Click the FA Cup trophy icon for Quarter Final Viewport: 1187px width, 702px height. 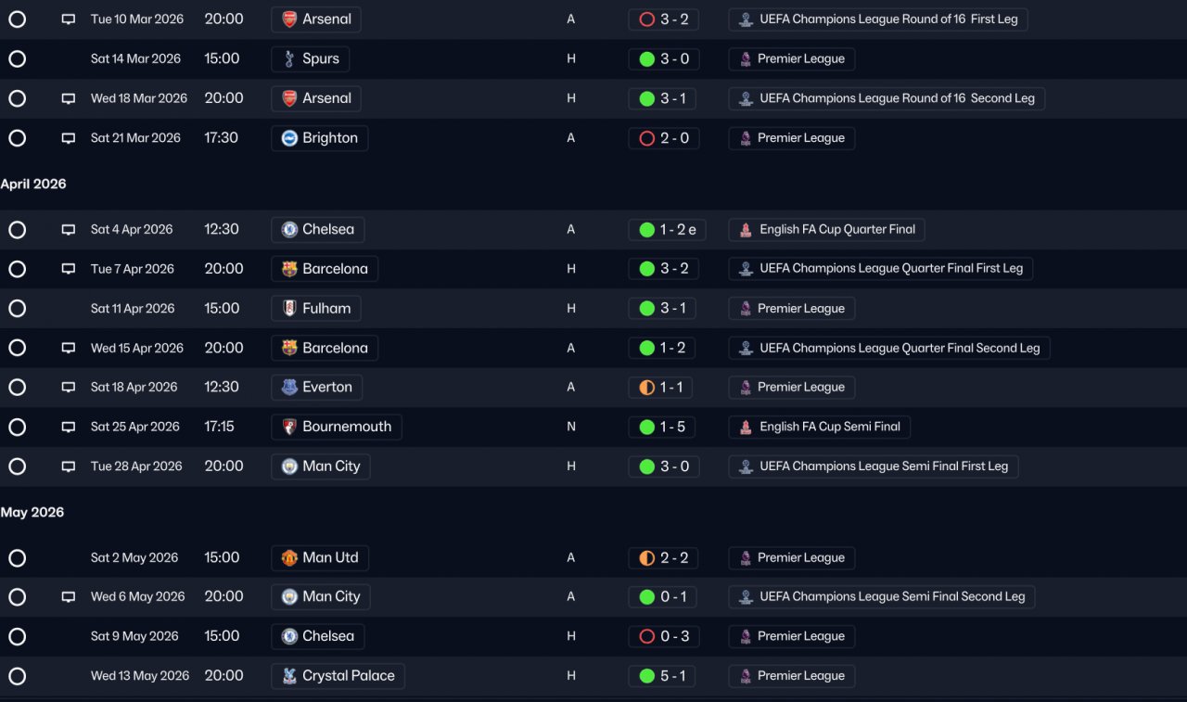click(x=746, y=230)
